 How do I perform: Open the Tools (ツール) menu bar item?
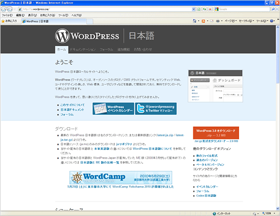(63, 16)
